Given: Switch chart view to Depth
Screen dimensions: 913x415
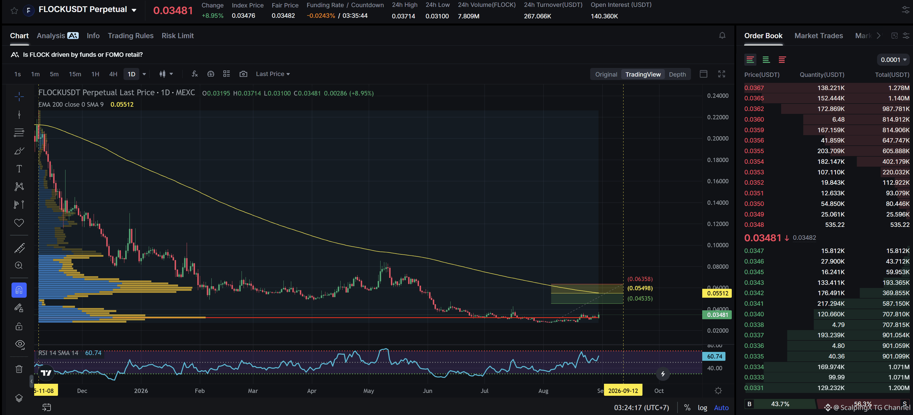Looking at the screenshot, I should click(677, 74).
